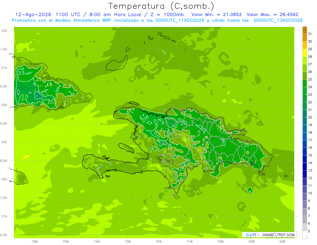Image resolution: width=317 pixels, height=245 pixels.
Task: Click the '22N' latitude label
Action: click(x=4, y=31)
